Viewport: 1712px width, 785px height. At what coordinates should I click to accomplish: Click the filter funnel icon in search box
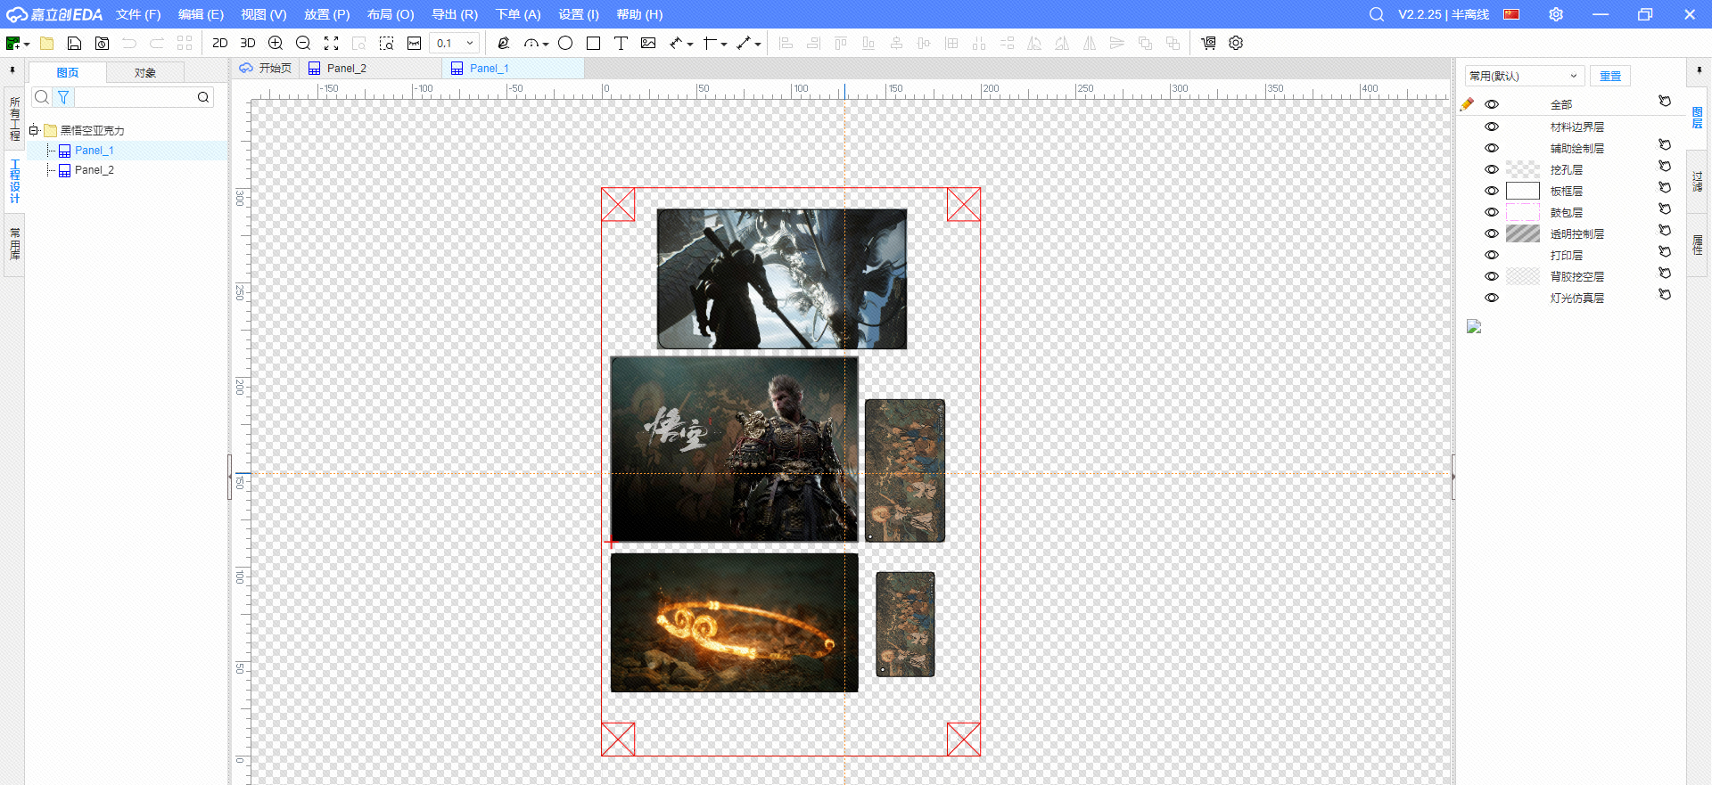[63, 97]
